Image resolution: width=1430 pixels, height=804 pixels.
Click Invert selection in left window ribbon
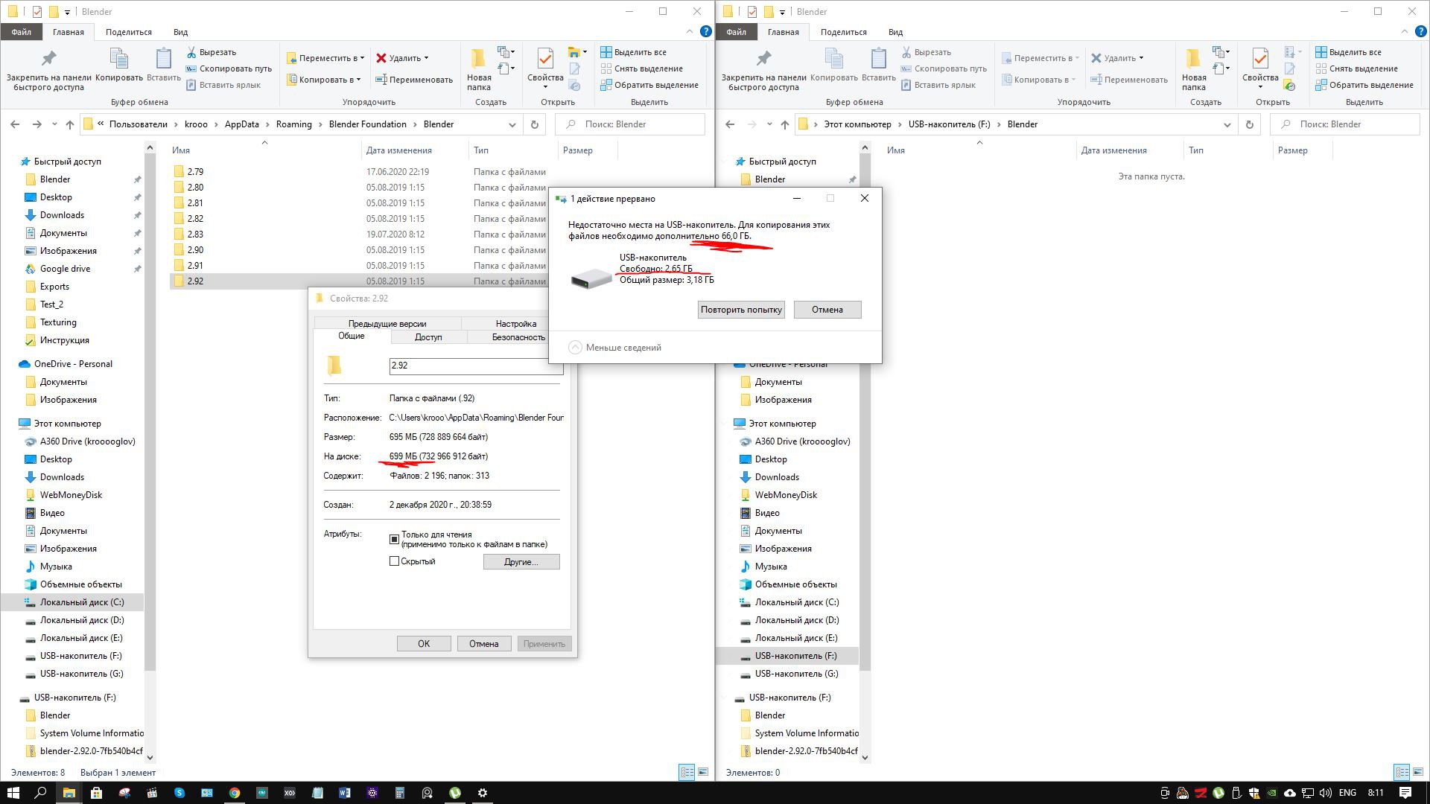point(649,85)
